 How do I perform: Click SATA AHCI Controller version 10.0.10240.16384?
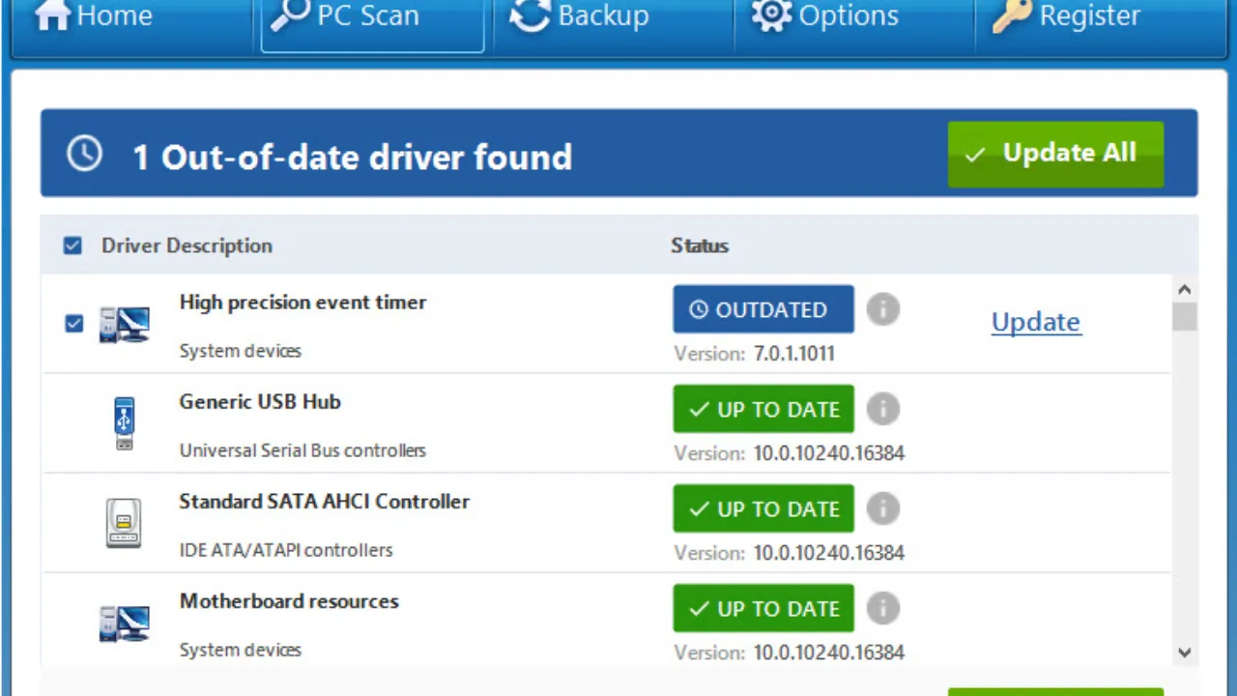(829, 553)
